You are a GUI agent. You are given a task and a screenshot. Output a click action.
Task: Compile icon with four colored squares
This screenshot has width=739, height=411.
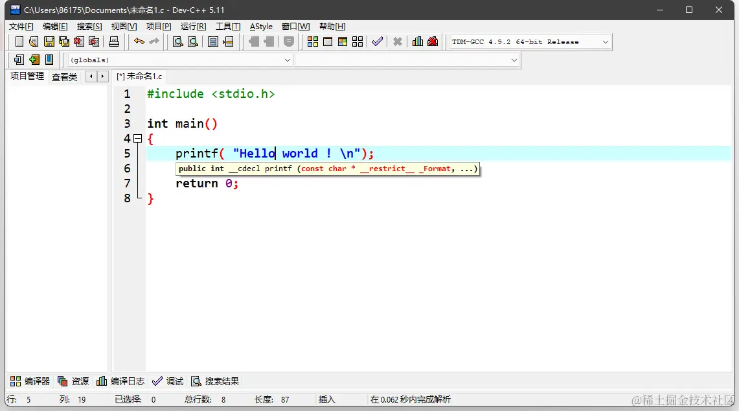click(x=312, y=41)
